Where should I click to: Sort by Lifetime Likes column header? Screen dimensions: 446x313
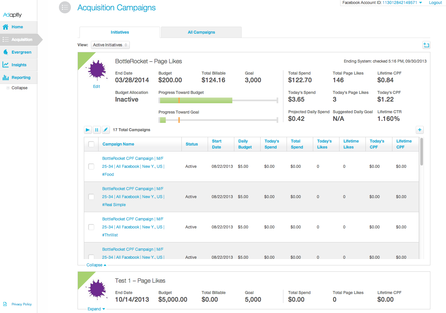[351, 144]
